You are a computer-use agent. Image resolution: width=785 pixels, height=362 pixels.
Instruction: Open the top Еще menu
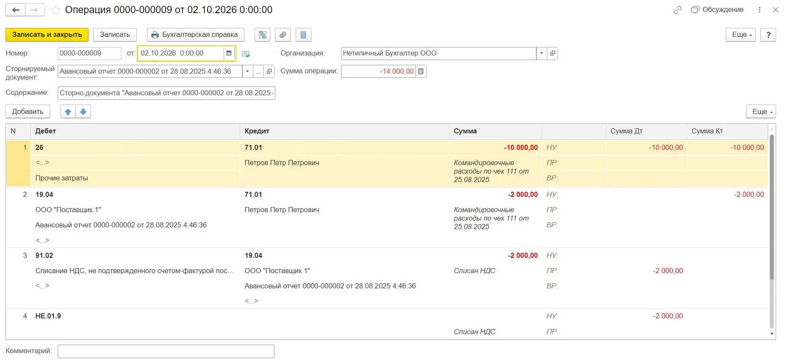tap(741, 35)
